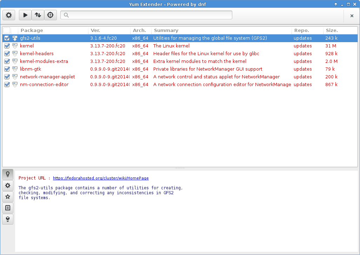Open the fedorahosted.org cluster wiki link
360x255 pixels.
101,178
